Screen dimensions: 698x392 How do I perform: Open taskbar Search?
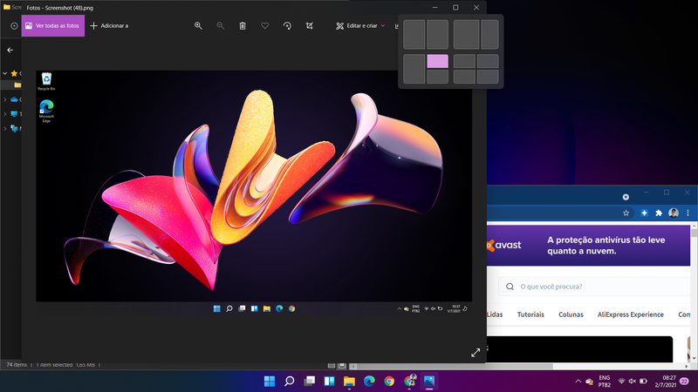tap(290, 381)
